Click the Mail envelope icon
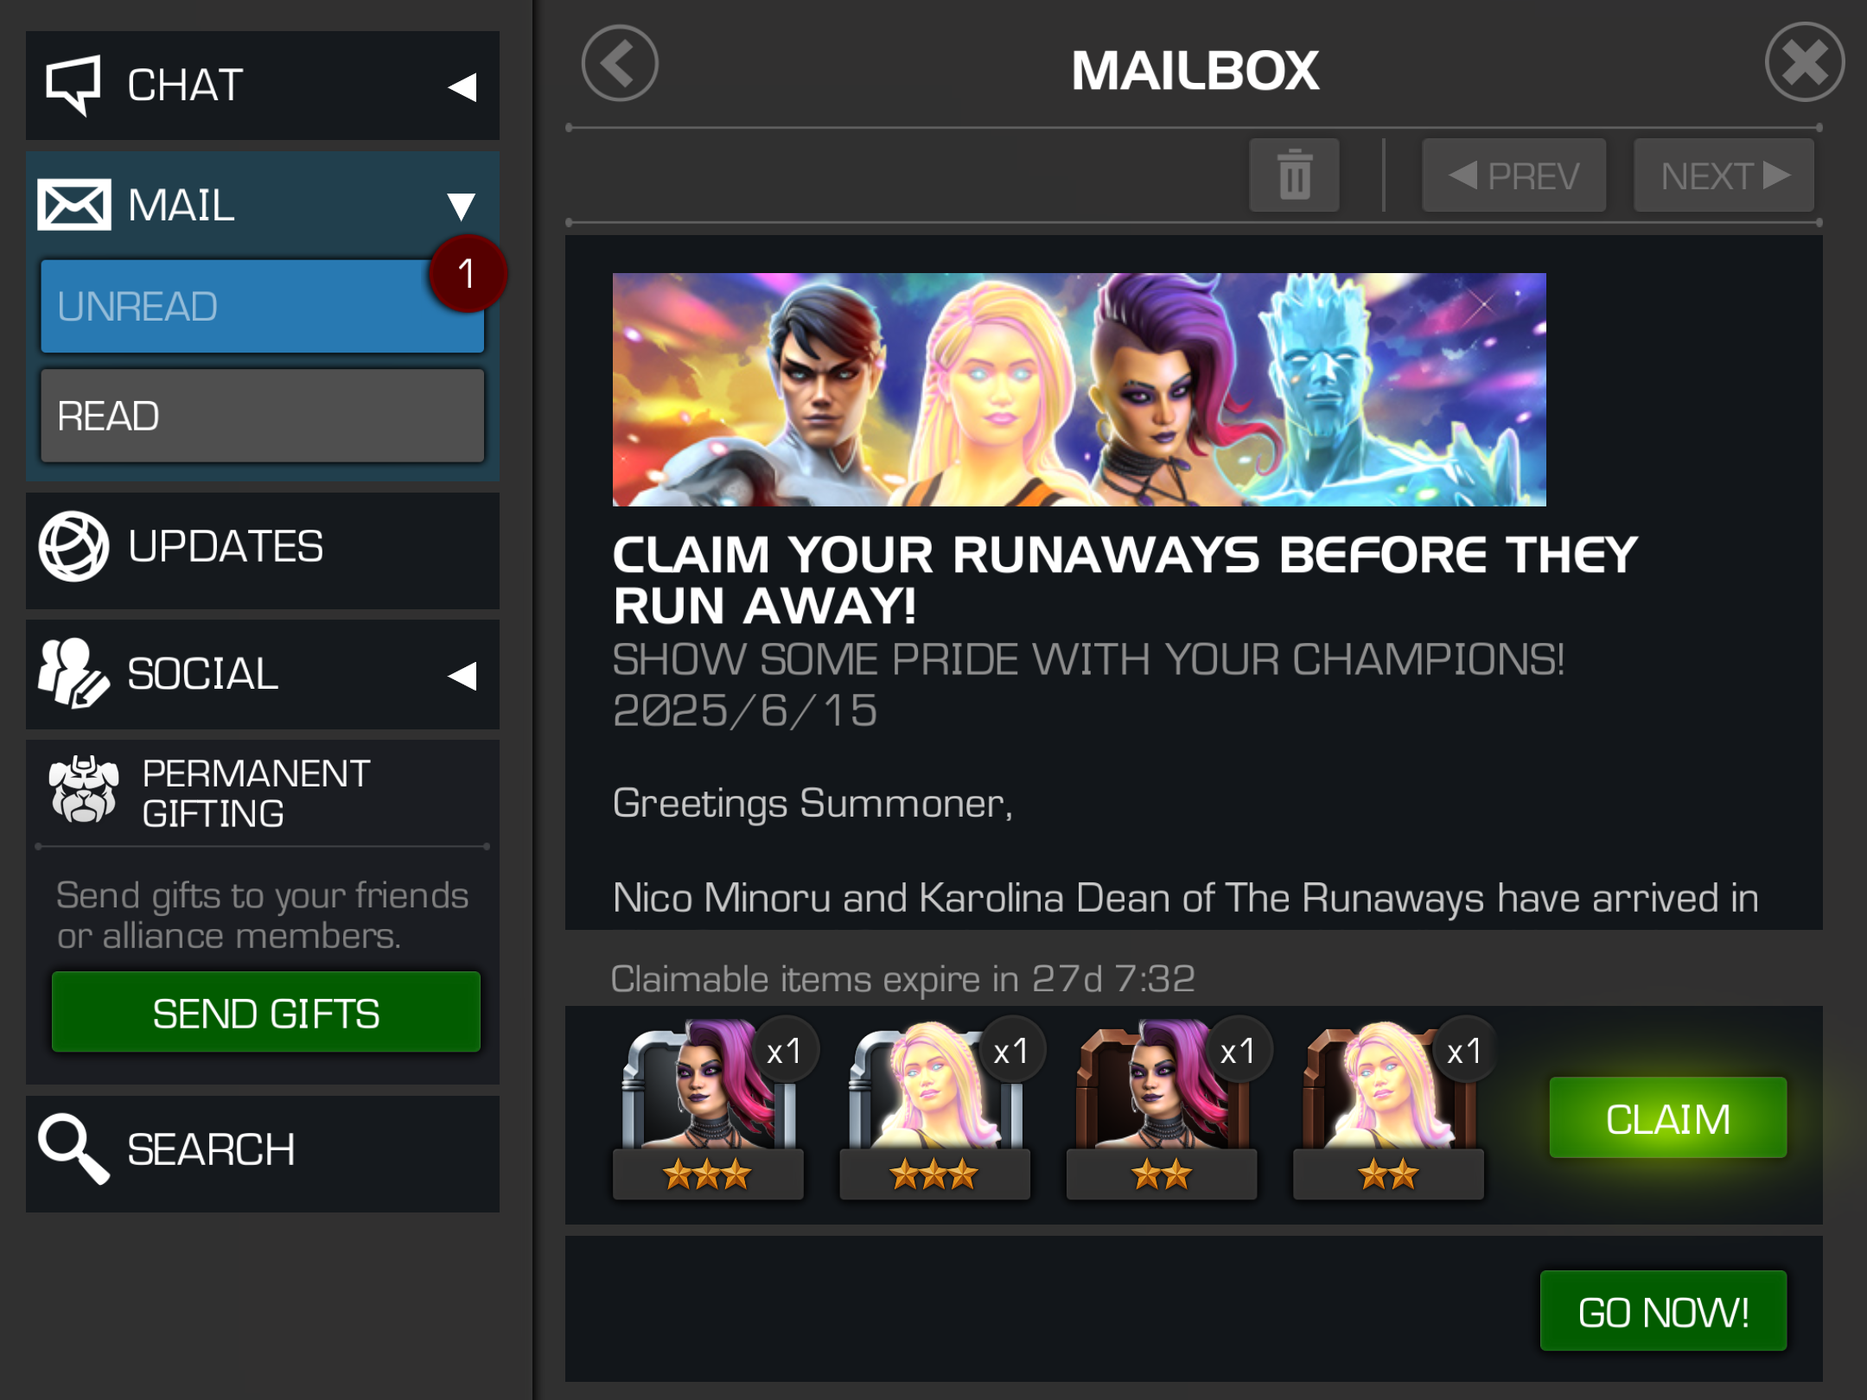 [74, 205]
